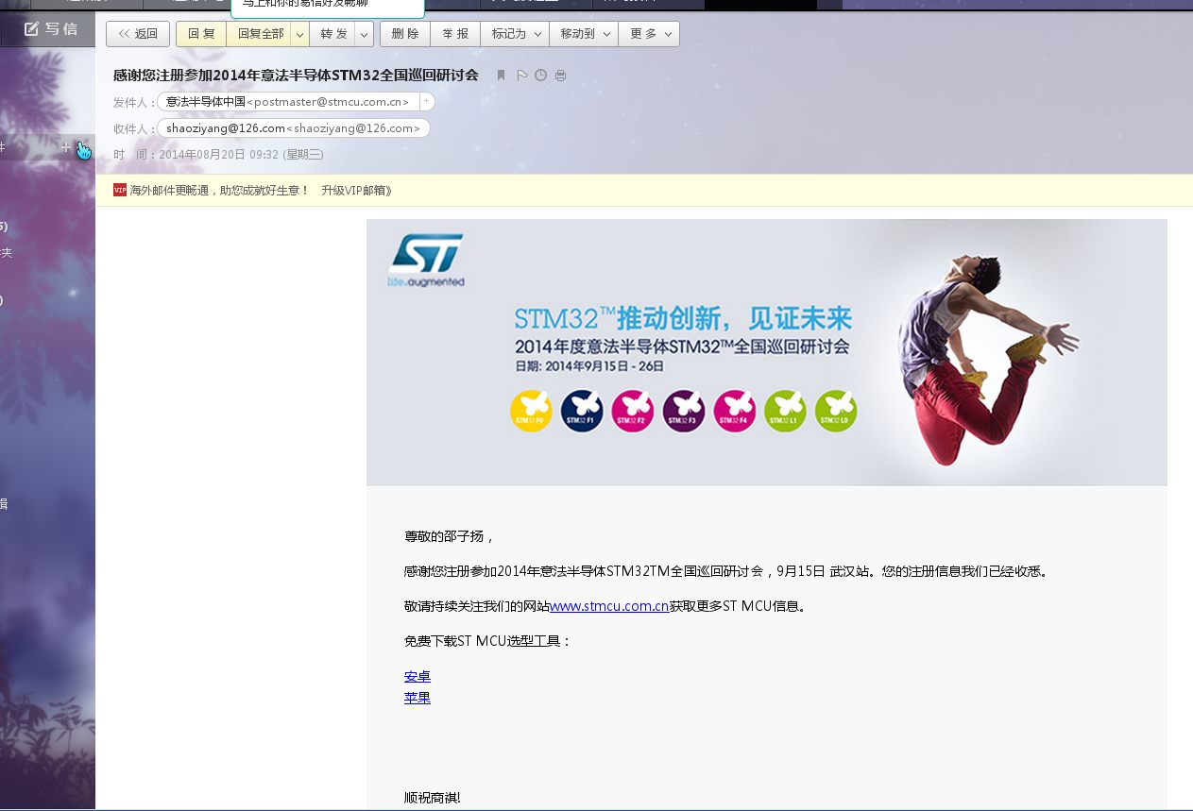Delete the email with 删除
The width and height of the screenshot is (1193, 811).
click(x=405, y=34)
